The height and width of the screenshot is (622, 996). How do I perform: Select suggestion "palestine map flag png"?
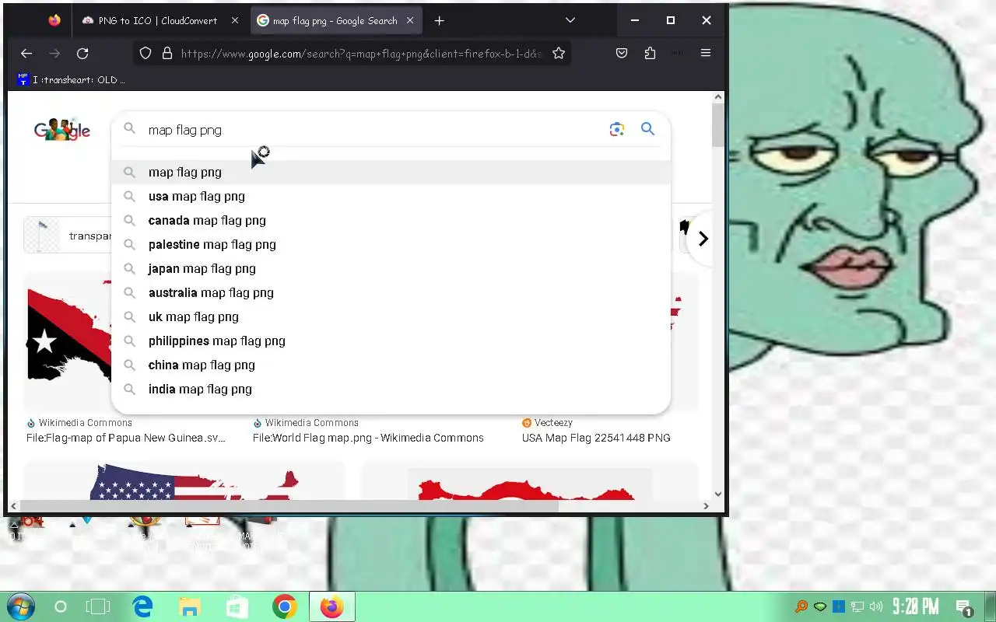point(391,245)
